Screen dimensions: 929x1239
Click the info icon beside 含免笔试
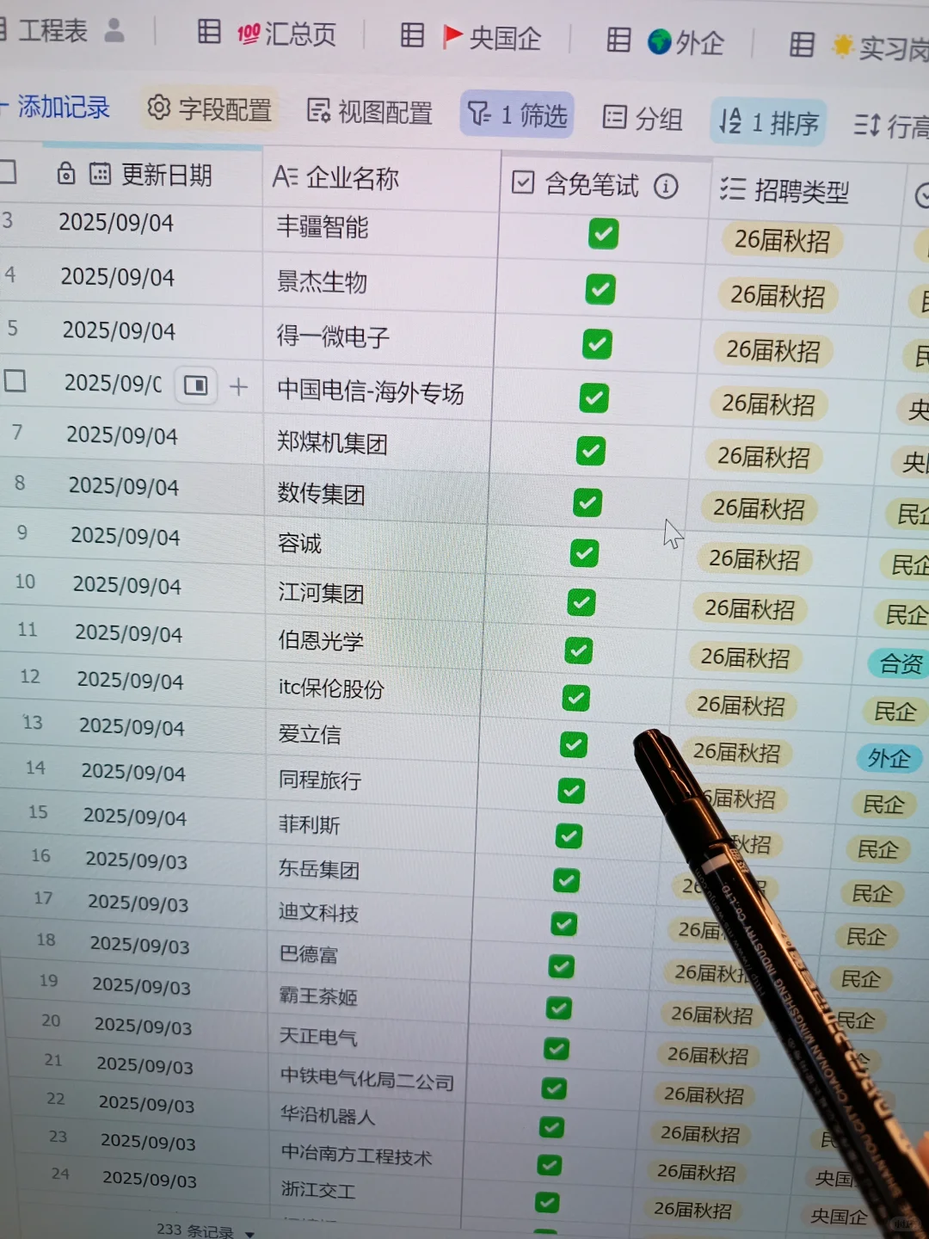point(666,186)
